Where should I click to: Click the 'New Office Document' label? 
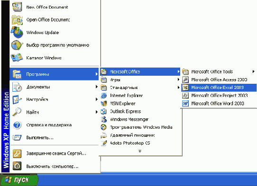47,7
